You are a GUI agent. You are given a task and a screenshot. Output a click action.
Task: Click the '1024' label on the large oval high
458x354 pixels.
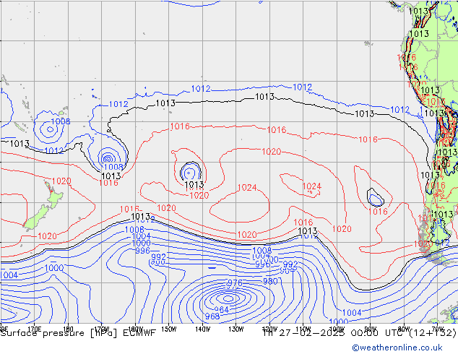click(x=247, y=187)
